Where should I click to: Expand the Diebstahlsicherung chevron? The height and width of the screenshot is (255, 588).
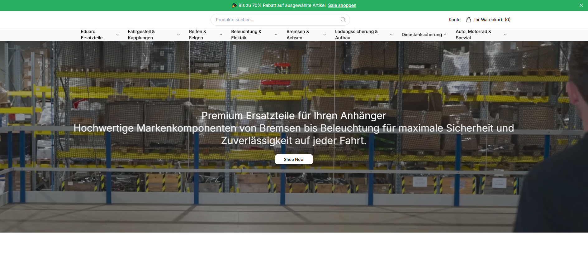pos(445,35)
